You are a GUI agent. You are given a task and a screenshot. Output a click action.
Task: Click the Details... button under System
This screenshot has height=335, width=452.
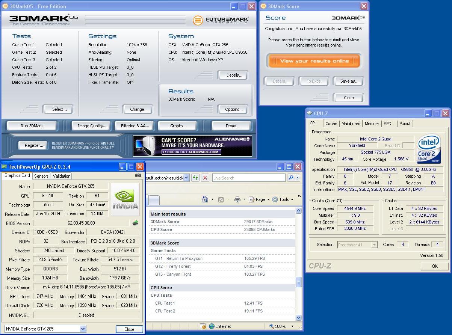pos(234,75)
